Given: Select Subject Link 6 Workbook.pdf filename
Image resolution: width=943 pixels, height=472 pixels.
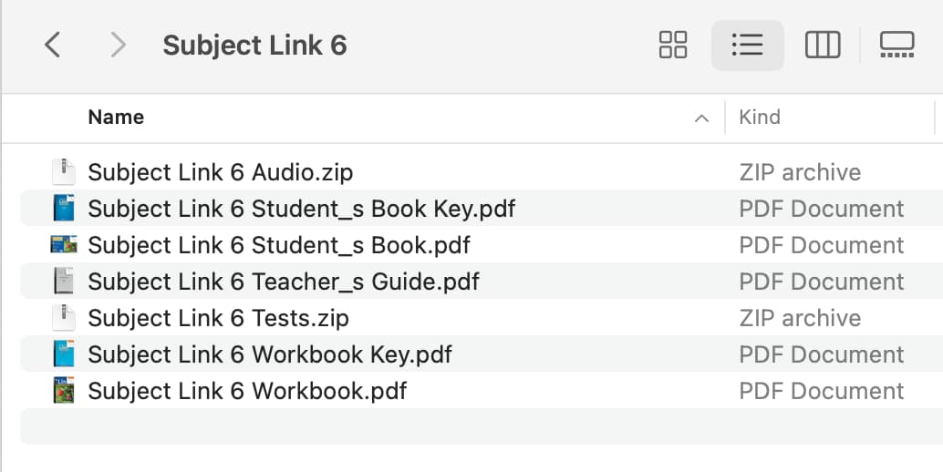Looking at the screenshot, I should [247, 391].
